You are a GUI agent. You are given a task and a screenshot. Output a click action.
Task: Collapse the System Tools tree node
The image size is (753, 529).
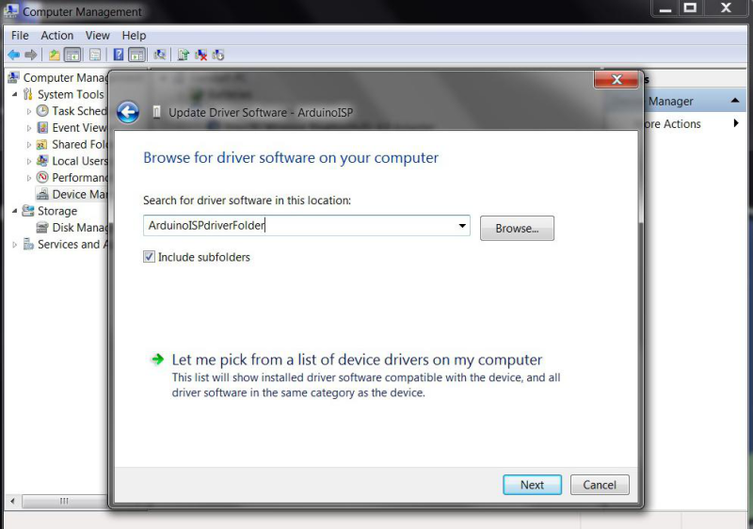14,94
